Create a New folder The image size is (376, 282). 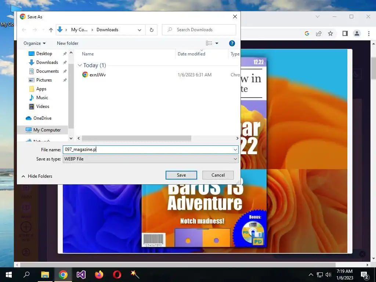[68, 43]
